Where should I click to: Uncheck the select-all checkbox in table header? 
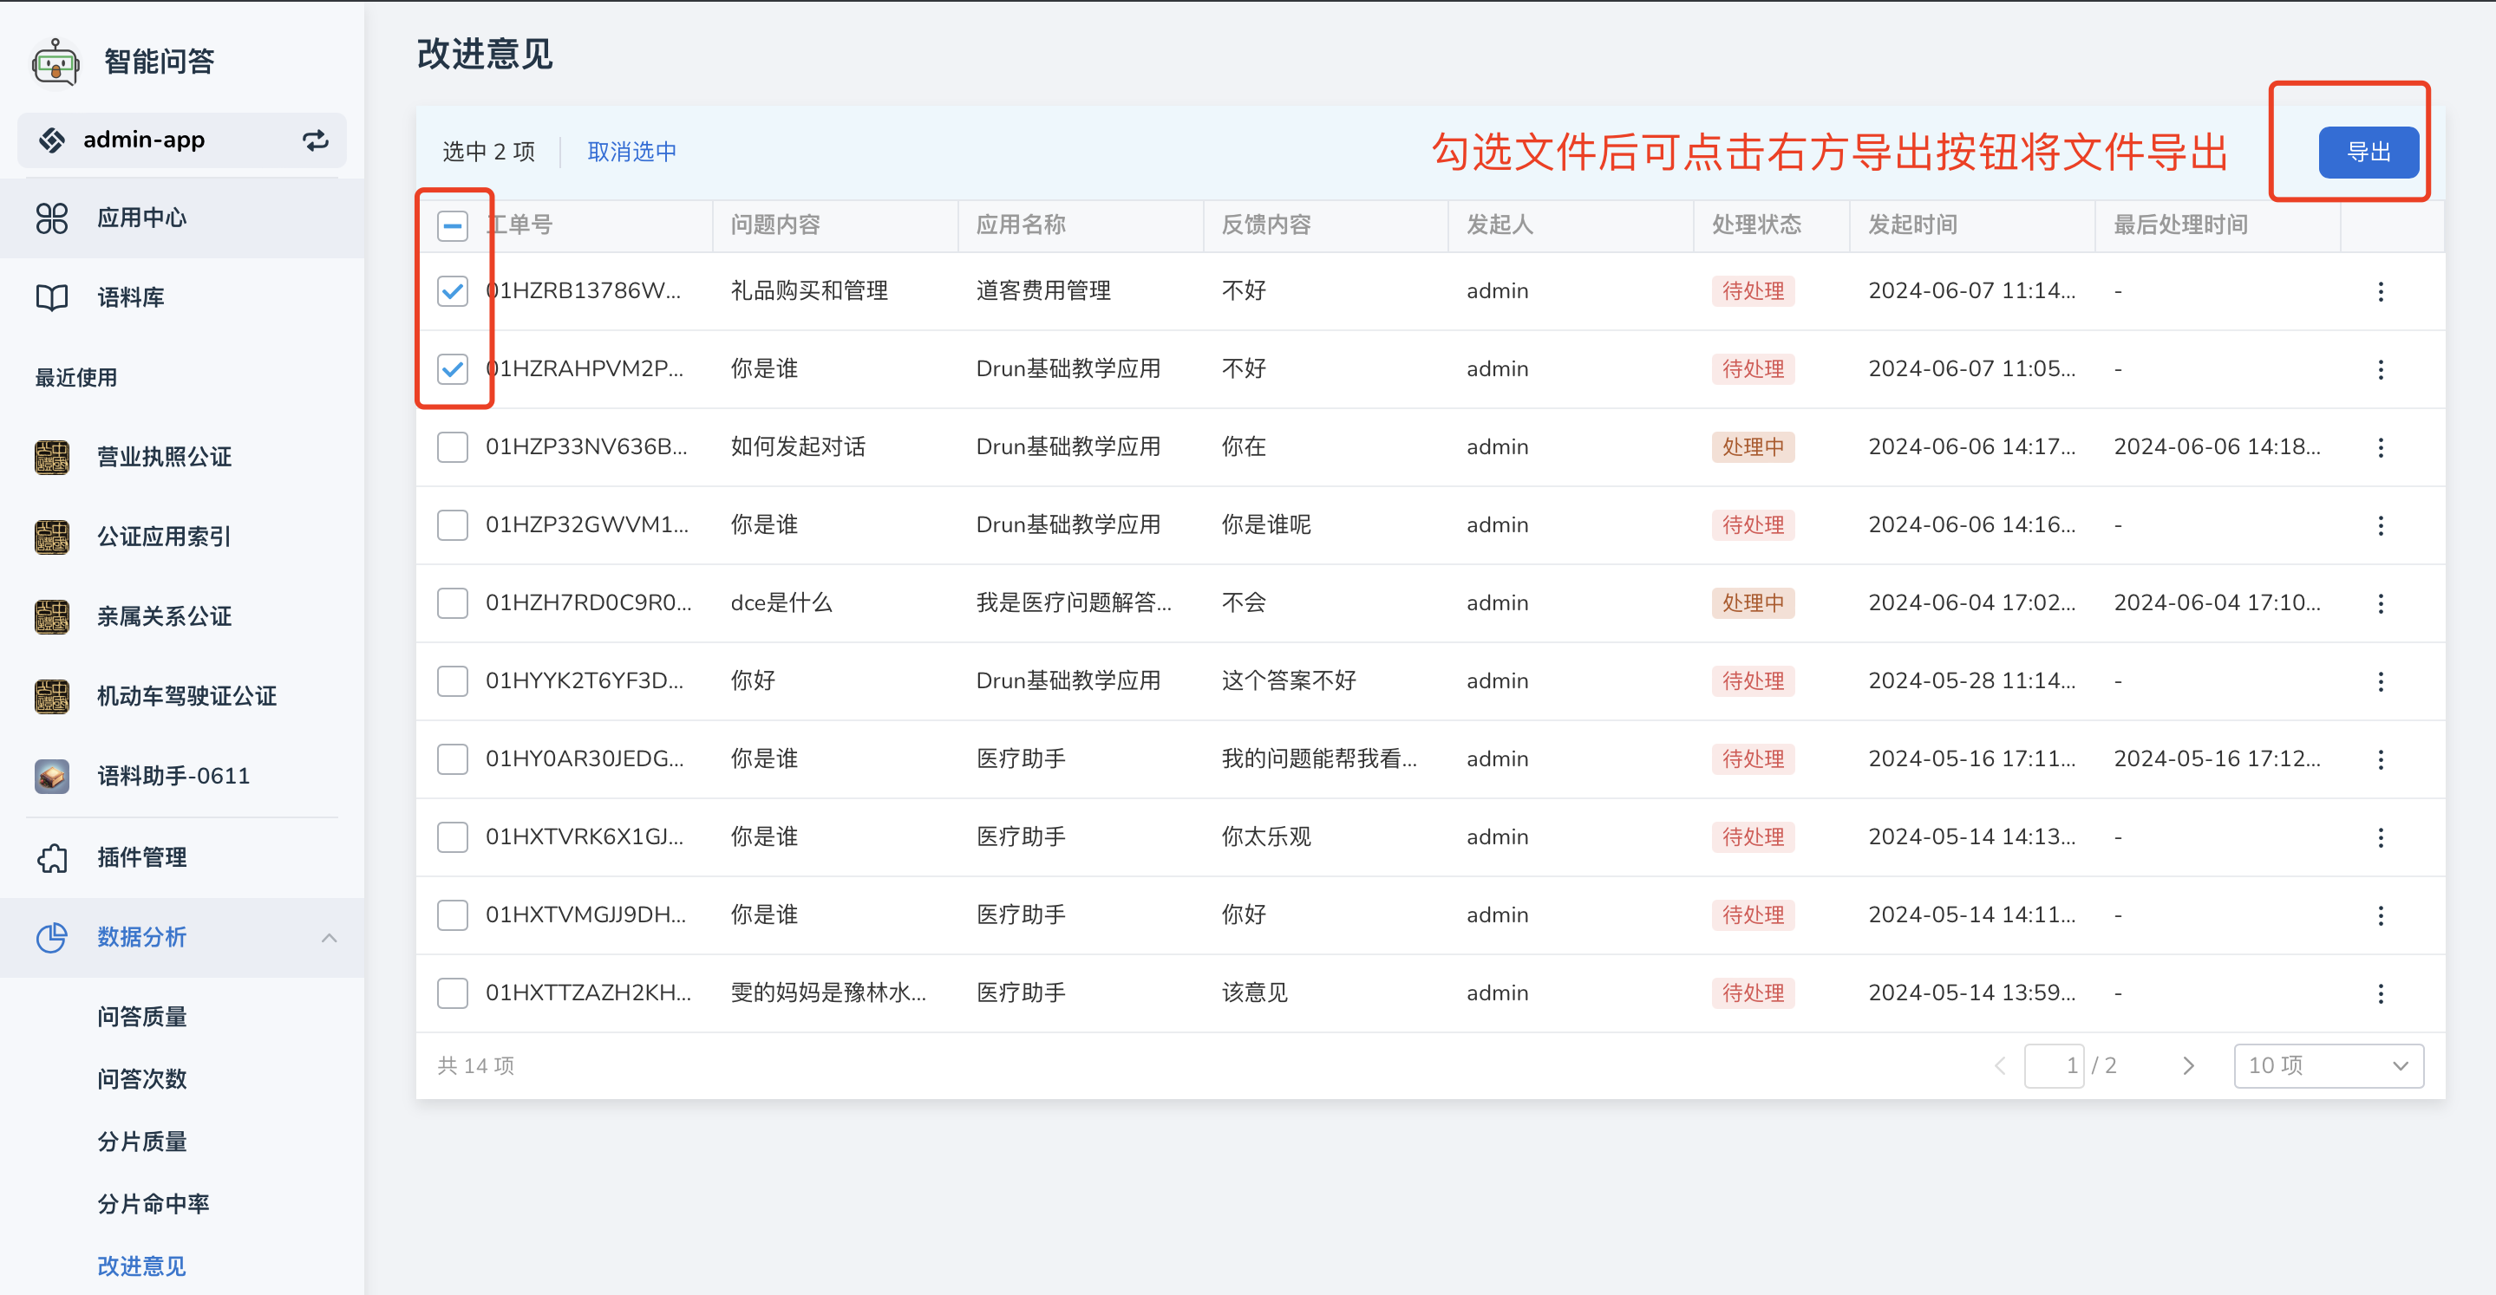(x=453, y=225)
